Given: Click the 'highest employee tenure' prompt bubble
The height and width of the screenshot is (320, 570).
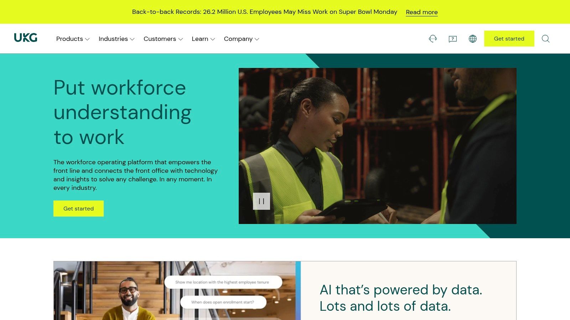Looking at the screenshot, I should click(223, 282).
